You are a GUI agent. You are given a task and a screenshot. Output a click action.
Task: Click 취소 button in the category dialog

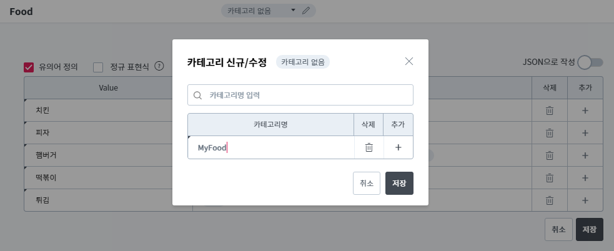pyautogui.click(x=366, y=183)
